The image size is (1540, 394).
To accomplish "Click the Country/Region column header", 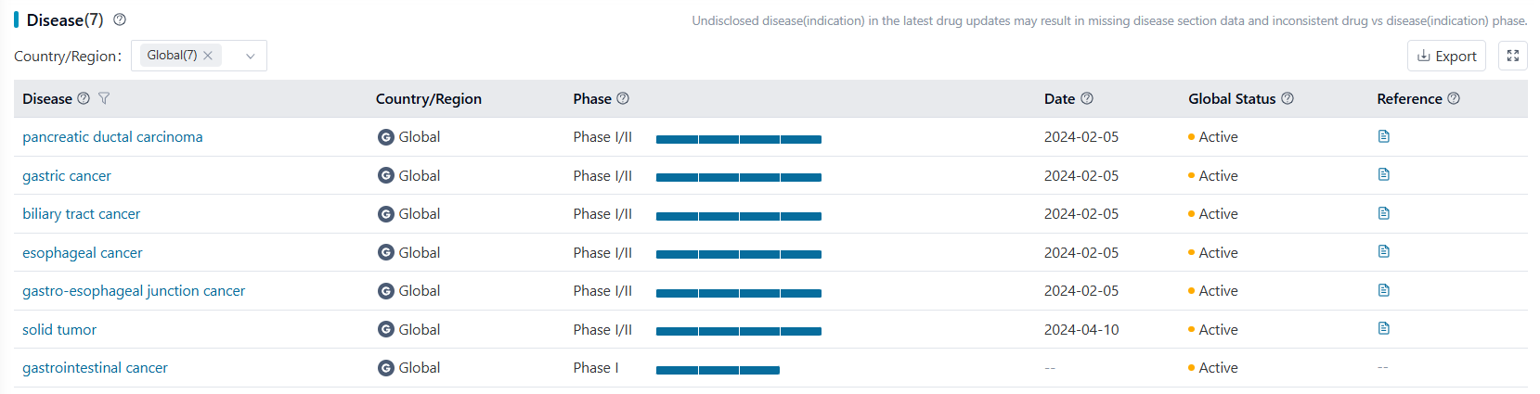I will pyautogui.click(x=428, y=98).
